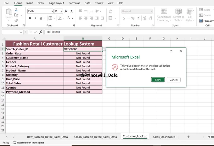Click the Increase Decimal icon
Image resolution: width=214 pixels, height=146 pixels.
tap(144, 18)
